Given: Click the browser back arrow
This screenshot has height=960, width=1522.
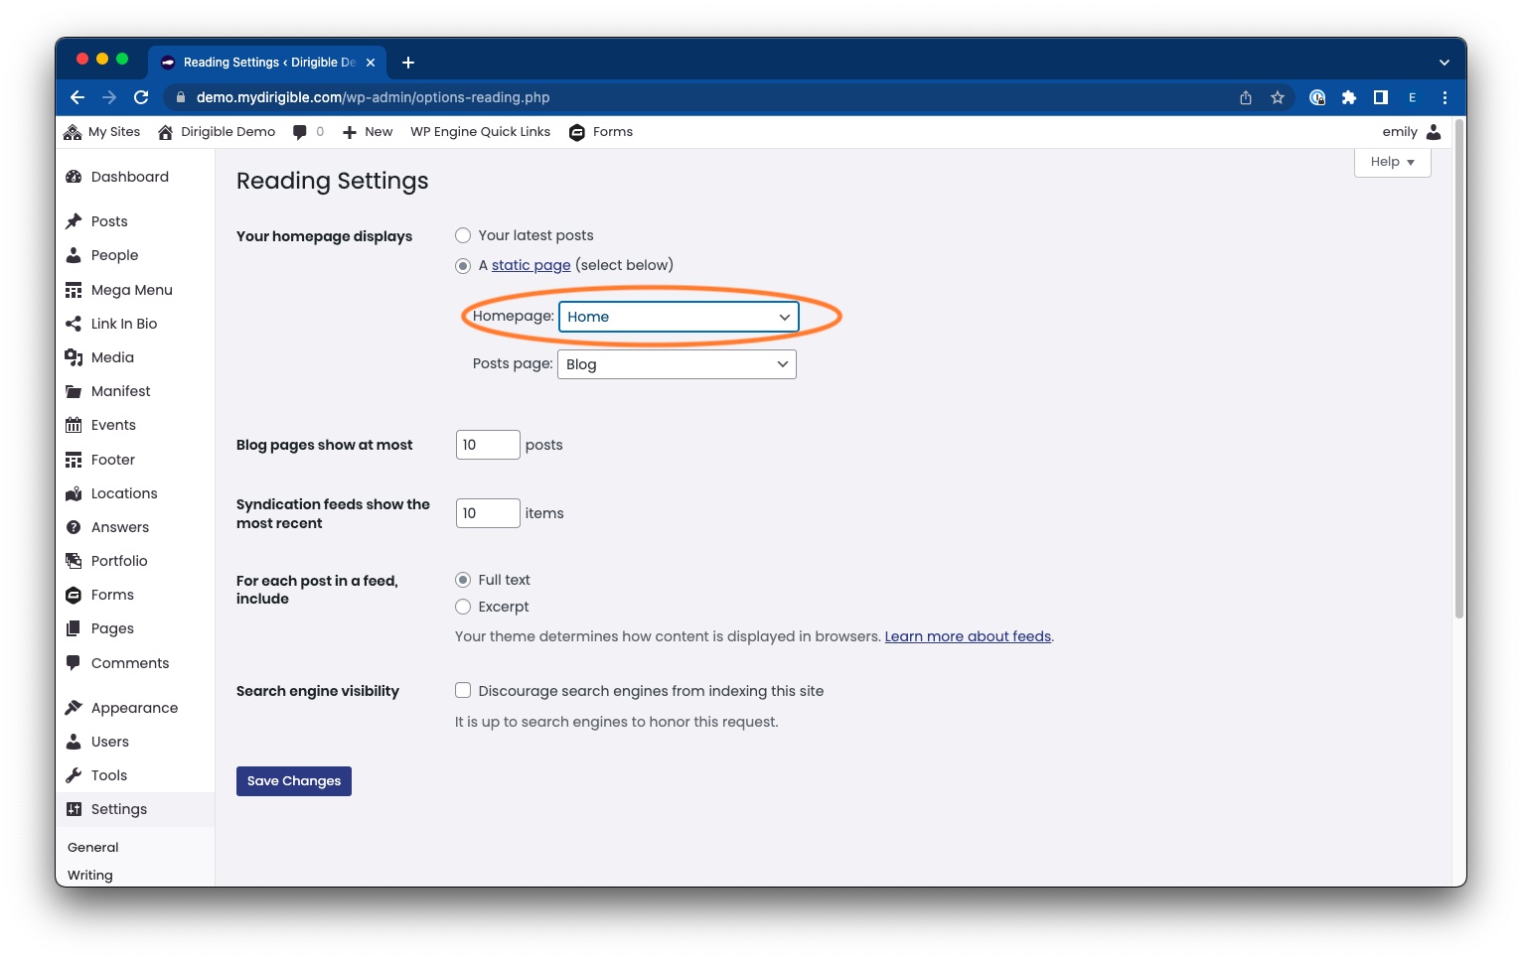Looking at the screenshot, I should [77, 97].
